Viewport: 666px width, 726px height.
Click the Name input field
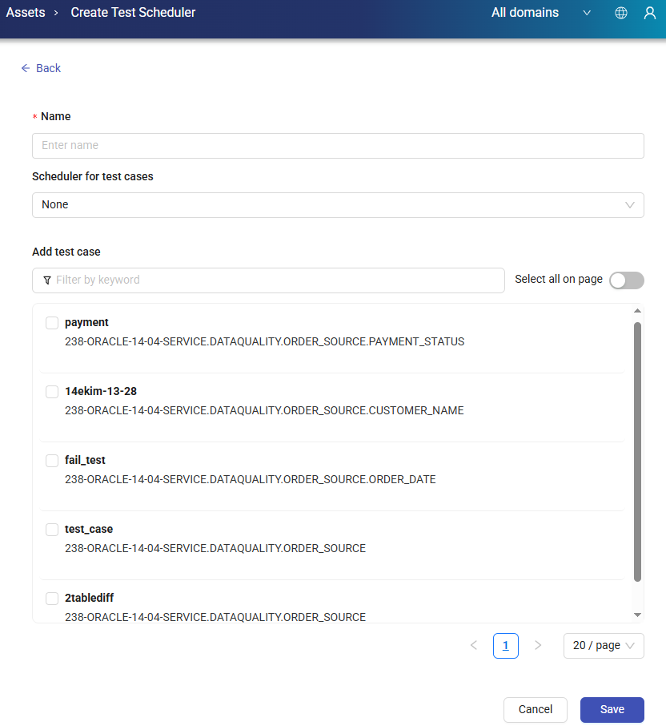(338, 146)
